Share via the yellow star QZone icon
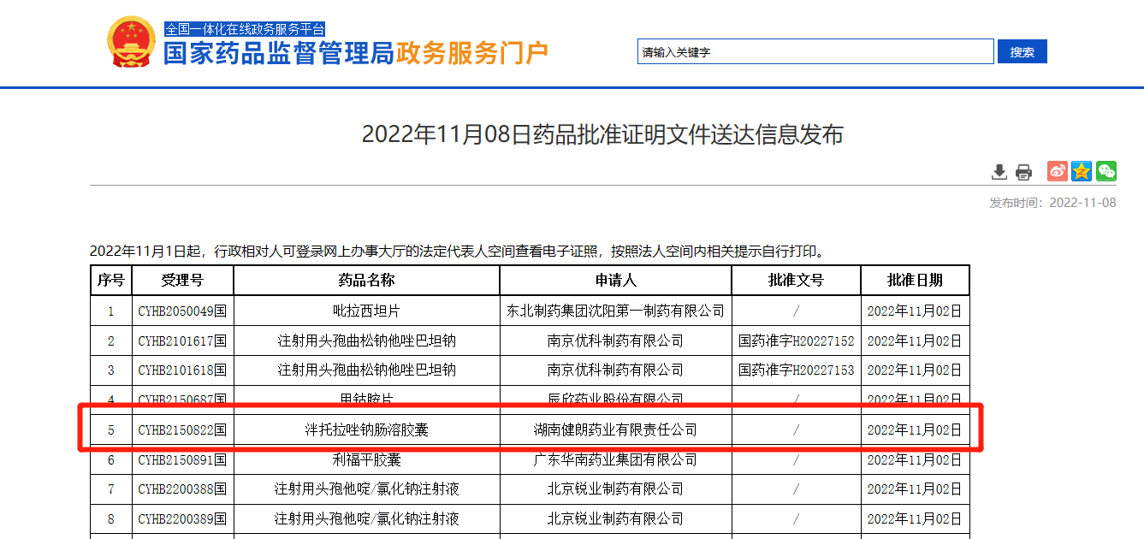This screenshot has height=539, width=1144. pyautogui.click(x=1082, y=171)
